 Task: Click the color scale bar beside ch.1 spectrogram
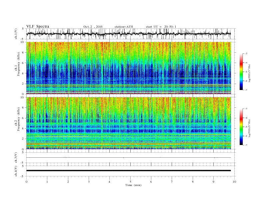tap(241, 72)
